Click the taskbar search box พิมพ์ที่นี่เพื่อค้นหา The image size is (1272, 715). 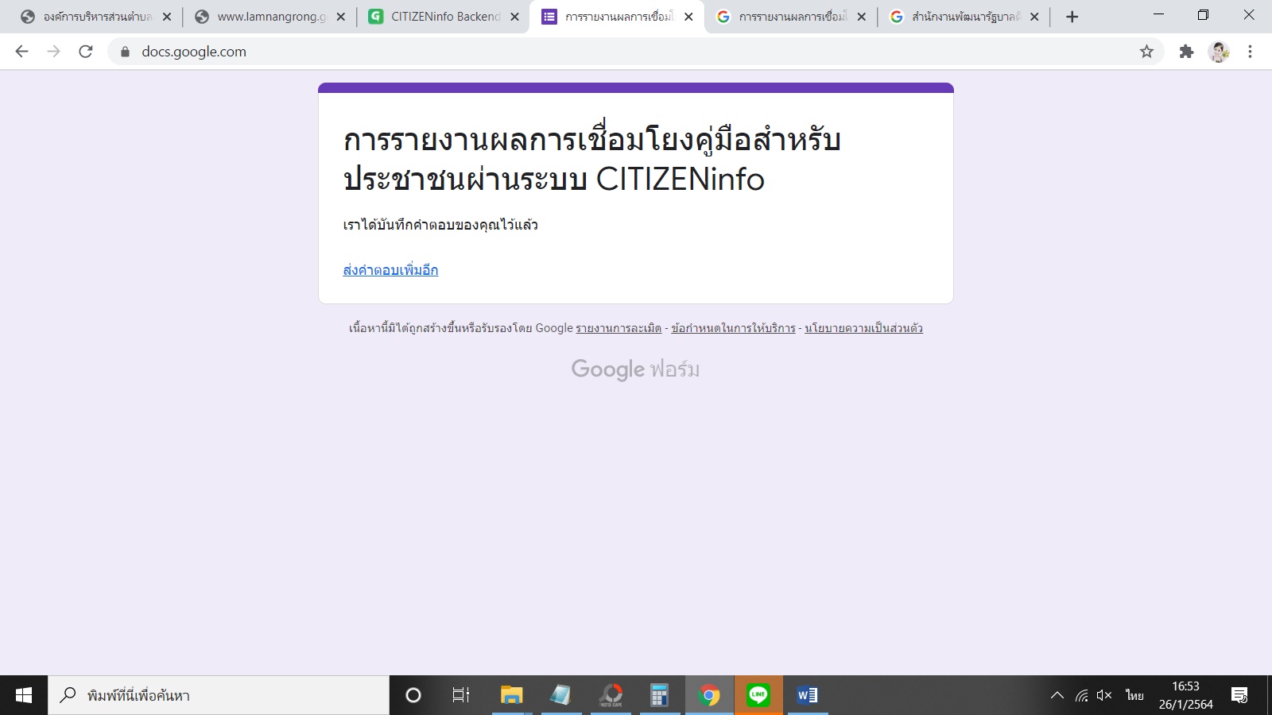tap(219, 695)
